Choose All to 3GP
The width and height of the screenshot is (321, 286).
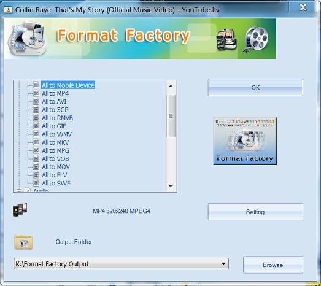coord(55,110)
